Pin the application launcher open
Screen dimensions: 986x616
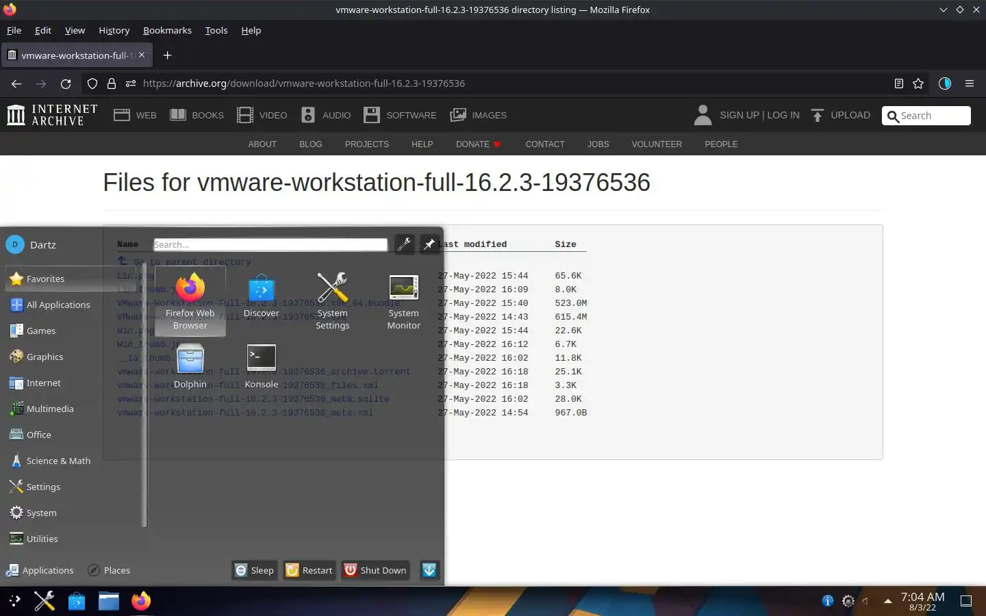tap(429, 244)
